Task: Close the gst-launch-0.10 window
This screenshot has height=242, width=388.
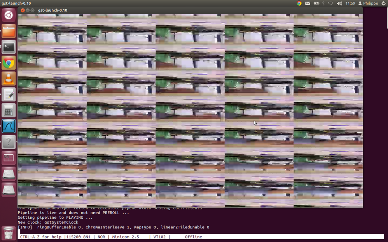Action: pos(23,10)
